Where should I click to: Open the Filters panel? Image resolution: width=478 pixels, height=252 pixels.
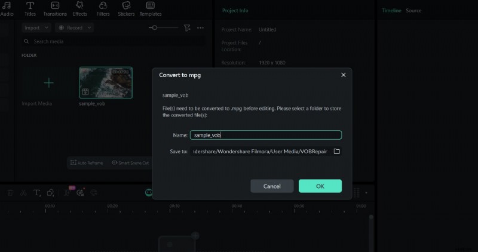pyautogui.click(x=103, y=8)
